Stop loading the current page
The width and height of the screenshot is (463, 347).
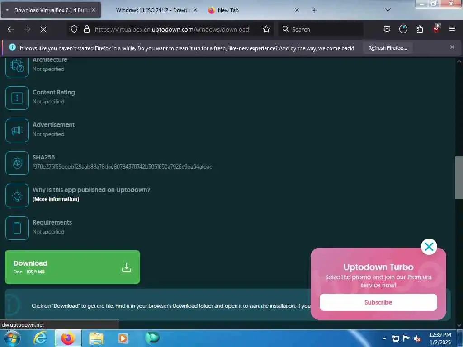tap(43, 29)
